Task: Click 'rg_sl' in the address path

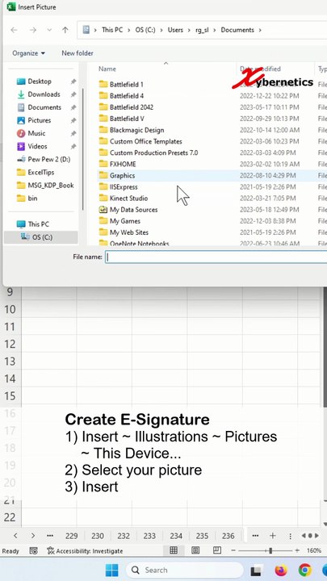Action: point(202,30)
